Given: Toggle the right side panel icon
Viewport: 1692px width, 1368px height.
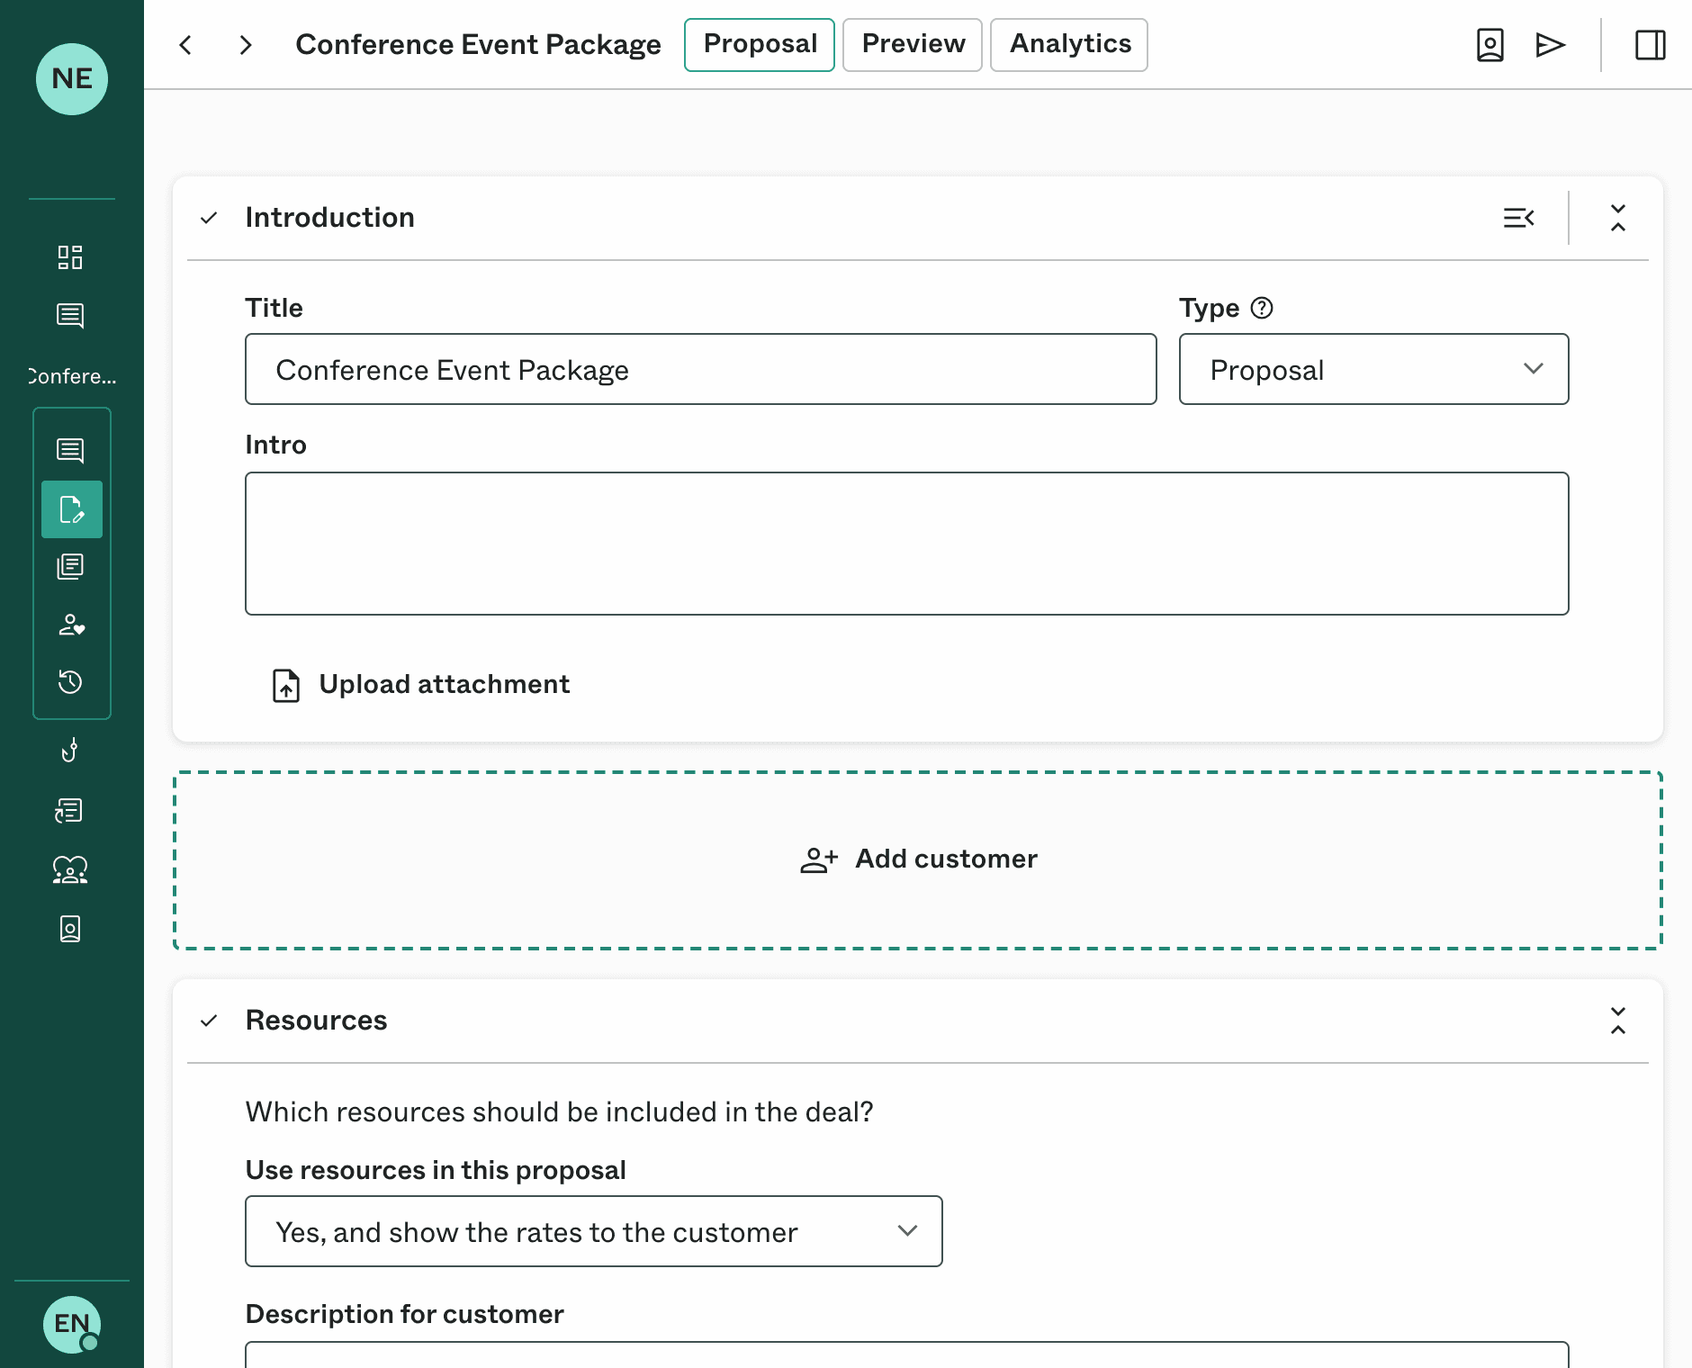Looking at the screenshot, I should click(x=1650, y=45).
